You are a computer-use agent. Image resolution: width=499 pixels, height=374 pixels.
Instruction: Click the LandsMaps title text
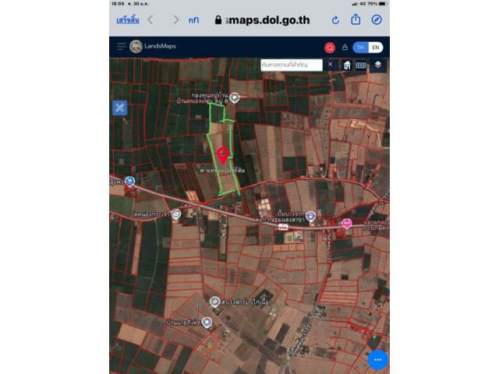point(160,46)
